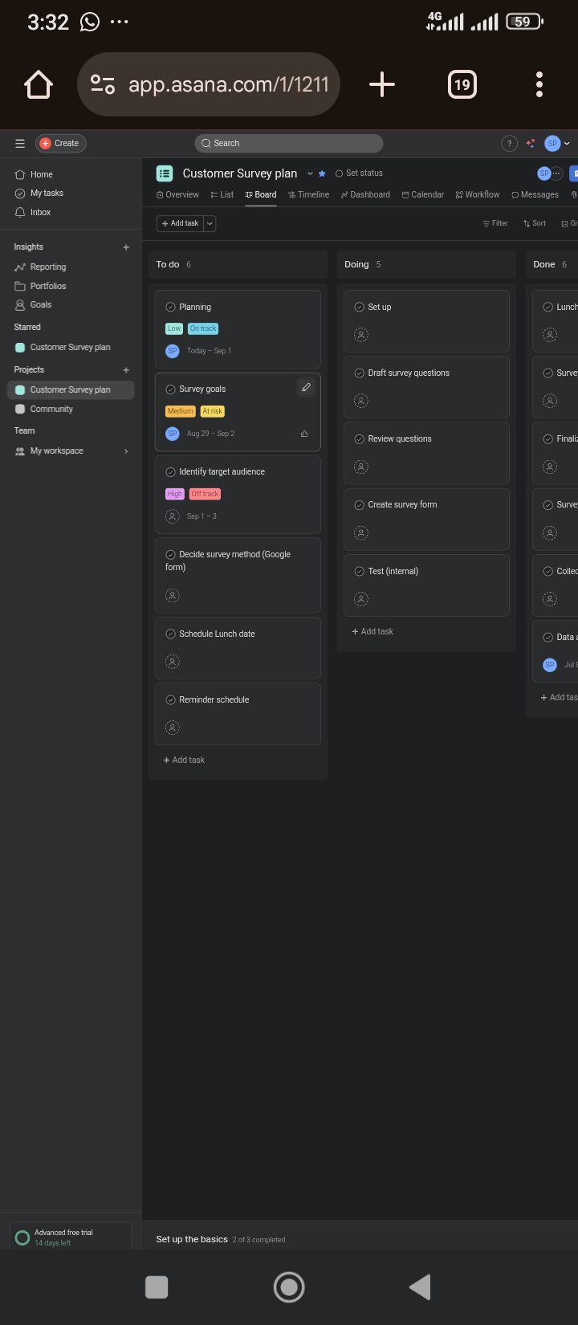This screenshot has width=578, height=1325.
Task: Star icon next to Customer Survey plan title
Action: 322,173
